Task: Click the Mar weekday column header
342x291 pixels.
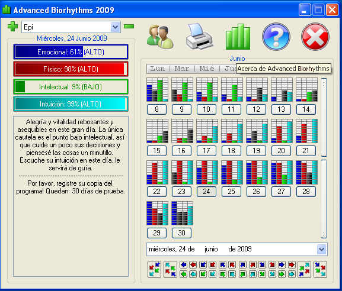Action: tap(182, 69)
